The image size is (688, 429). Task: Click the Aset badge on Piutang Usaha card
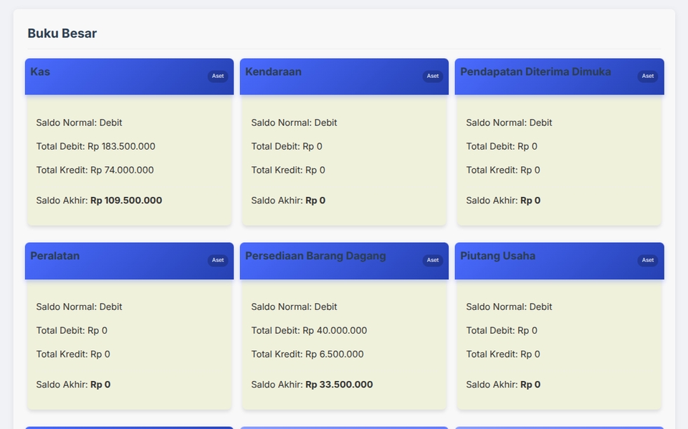(647, 260)
